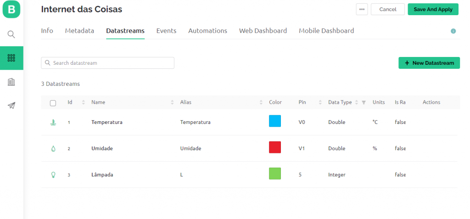Open the three-dots more options button
The width and height of the screenshot is (470, 219).
(362, 9)
